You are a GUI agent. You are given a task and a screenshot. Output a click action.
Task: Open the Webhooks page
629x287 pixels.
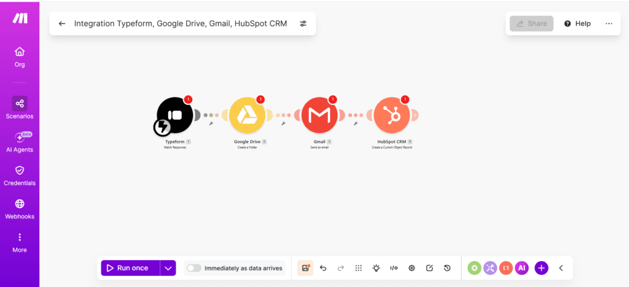(20, 209)
